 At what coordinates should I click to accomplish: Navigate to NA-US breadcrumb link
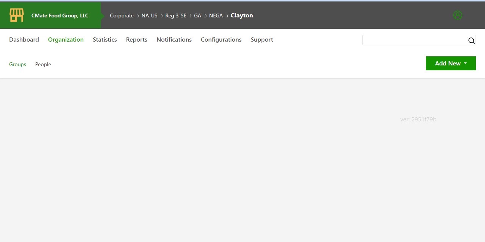tap(149, 16)
